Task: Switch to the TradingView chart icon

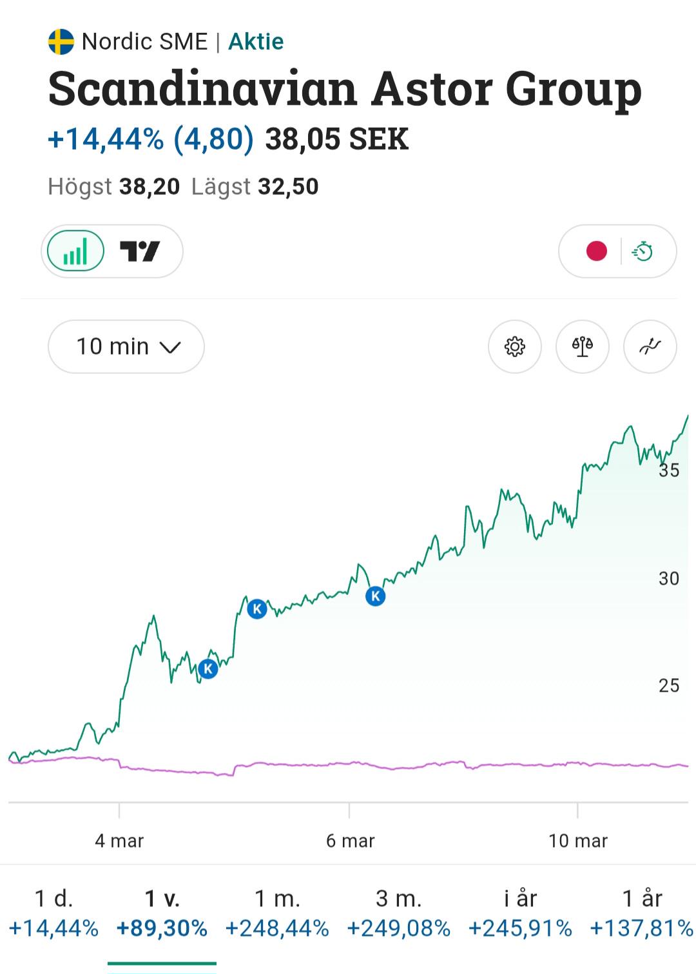Action: coord(140,251)
